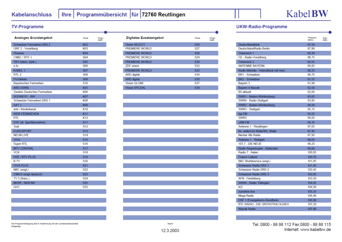The width and height of the screenshot is (342, 242).
Task: Select the SWR3 - Stuttgart row
Action: pyautogui.click(x=283, y=109)
